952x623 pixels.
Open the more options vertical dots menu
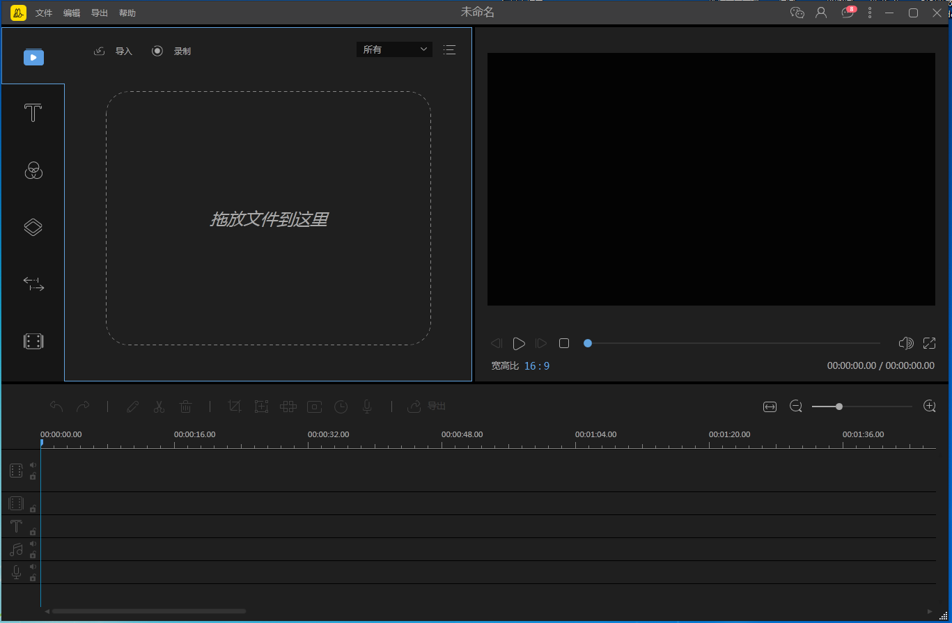coord(870,13)
